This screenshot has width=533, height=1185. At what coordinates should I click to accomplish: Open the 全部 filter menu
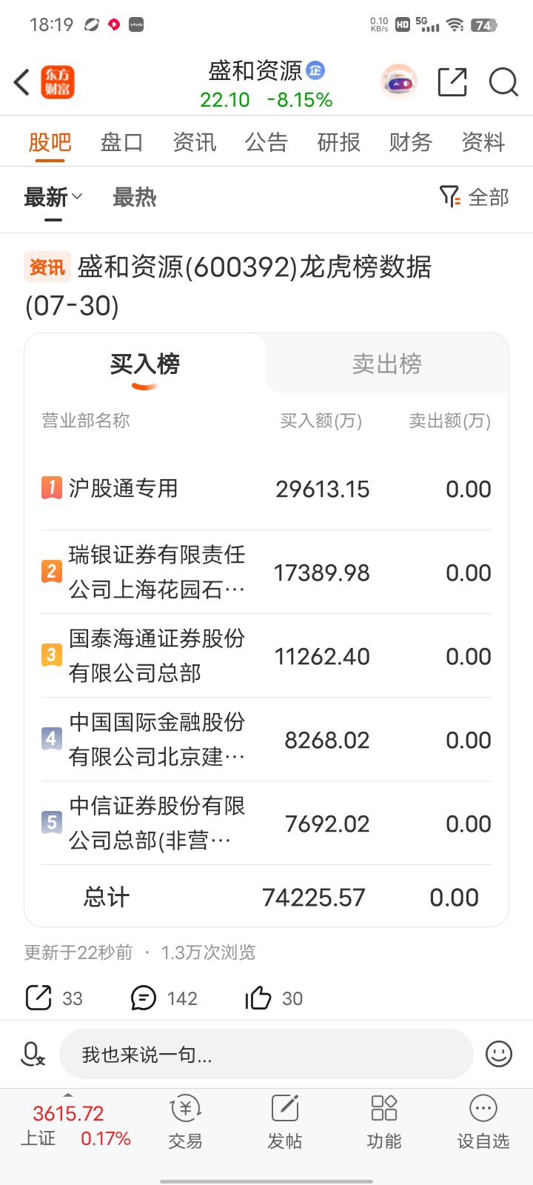tap(474, 197)
